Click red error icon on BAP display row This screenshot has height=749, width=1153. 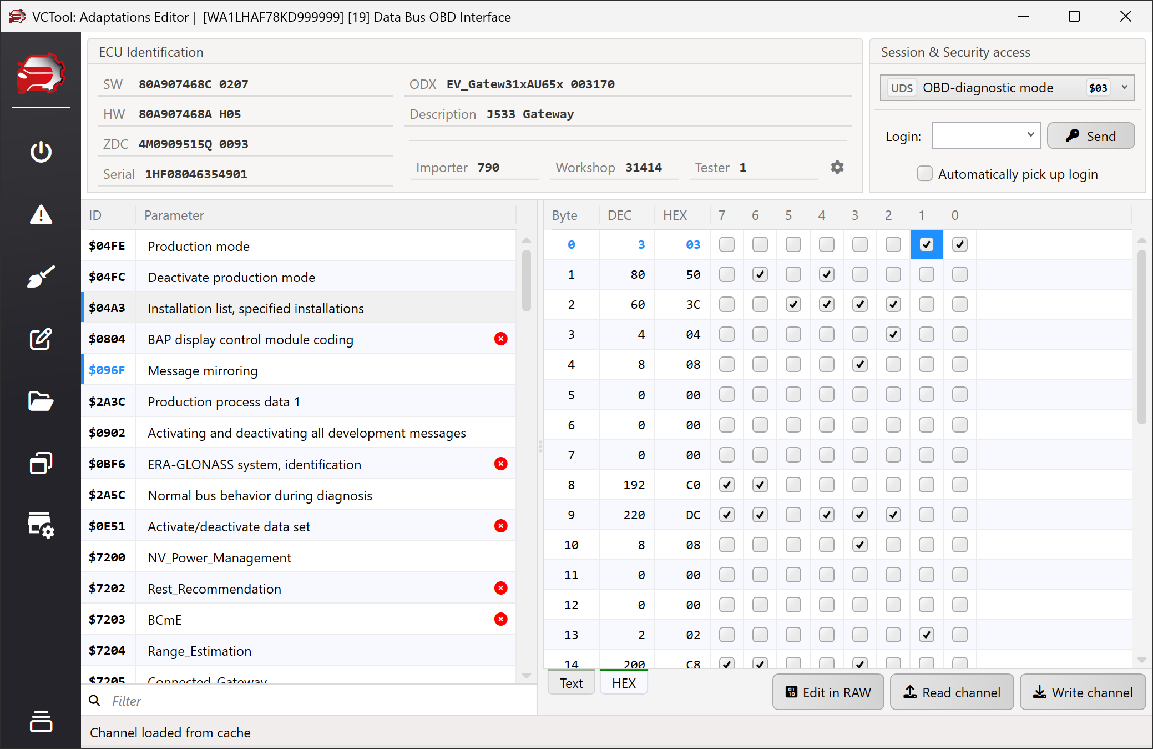(x=500, y=339)
